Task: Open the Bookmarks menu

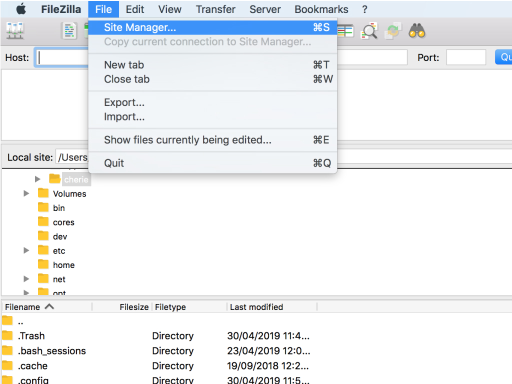Action: [x=321, y=9]
